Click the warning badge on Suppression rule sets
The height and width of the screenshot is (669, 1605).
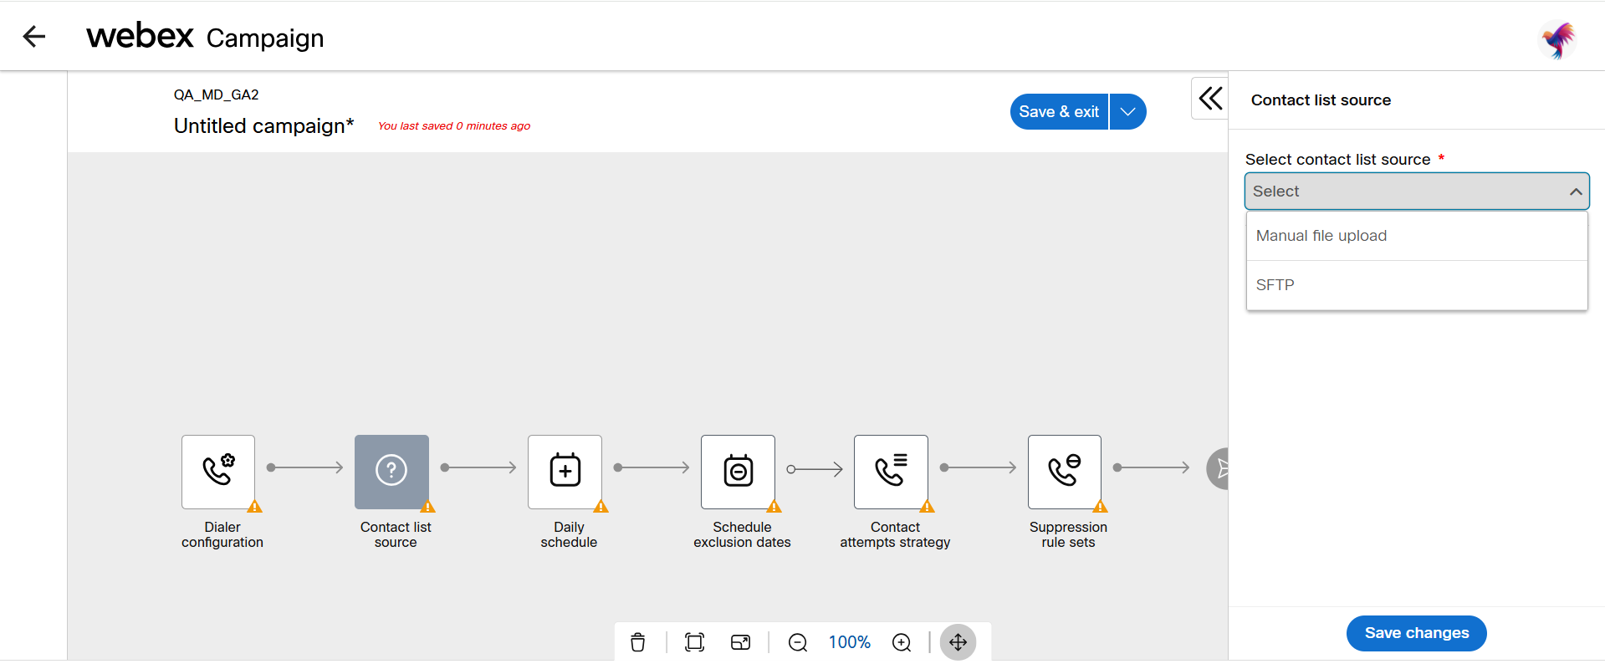pos(1100,507)
